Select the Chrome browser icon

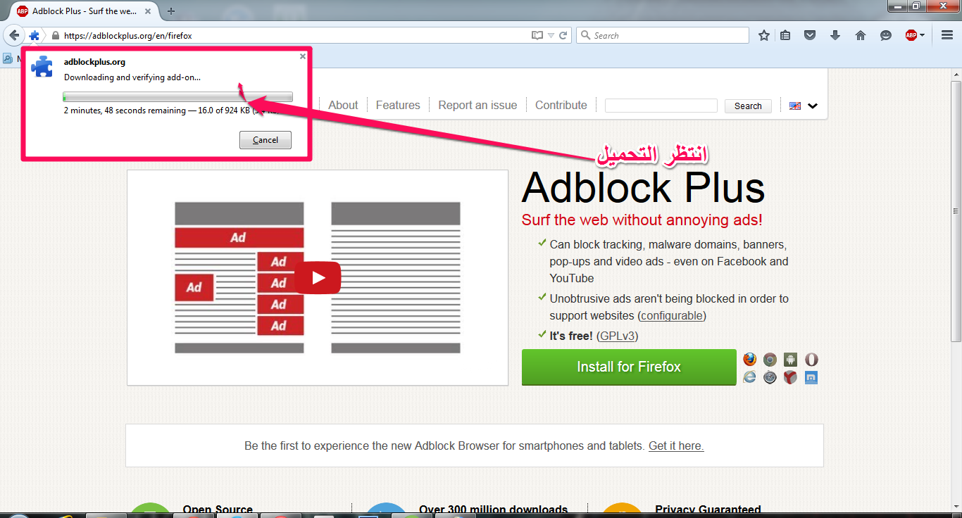[770, 360]
